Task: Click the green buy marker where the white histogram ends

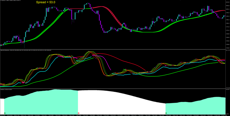Action: point(166,113)
